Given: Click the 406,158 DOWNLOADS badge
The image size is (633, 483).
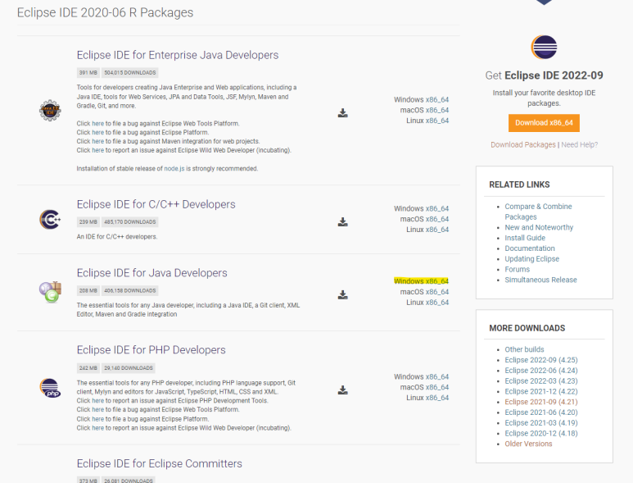Looking at the screenshot, I should tap(129, 290).
